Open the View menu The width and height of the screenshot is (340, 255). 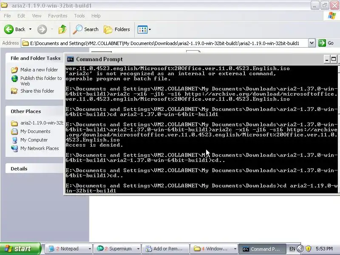click(37, 16)
